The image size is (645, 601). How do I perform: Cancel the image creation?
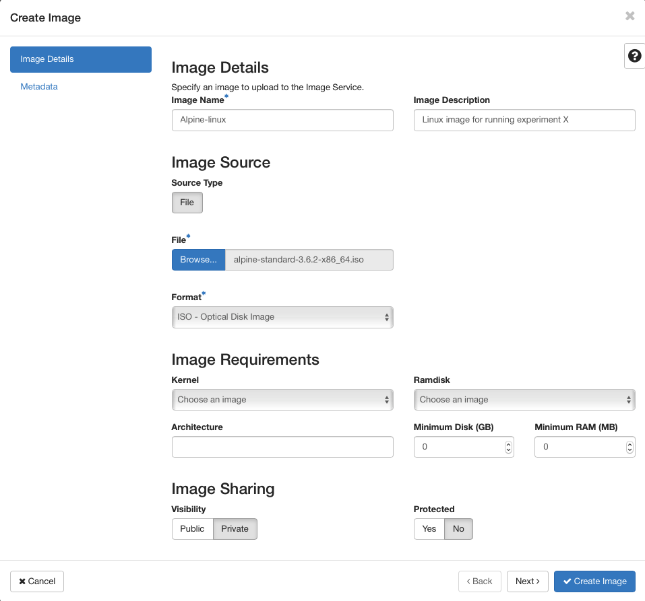[36, 581]
